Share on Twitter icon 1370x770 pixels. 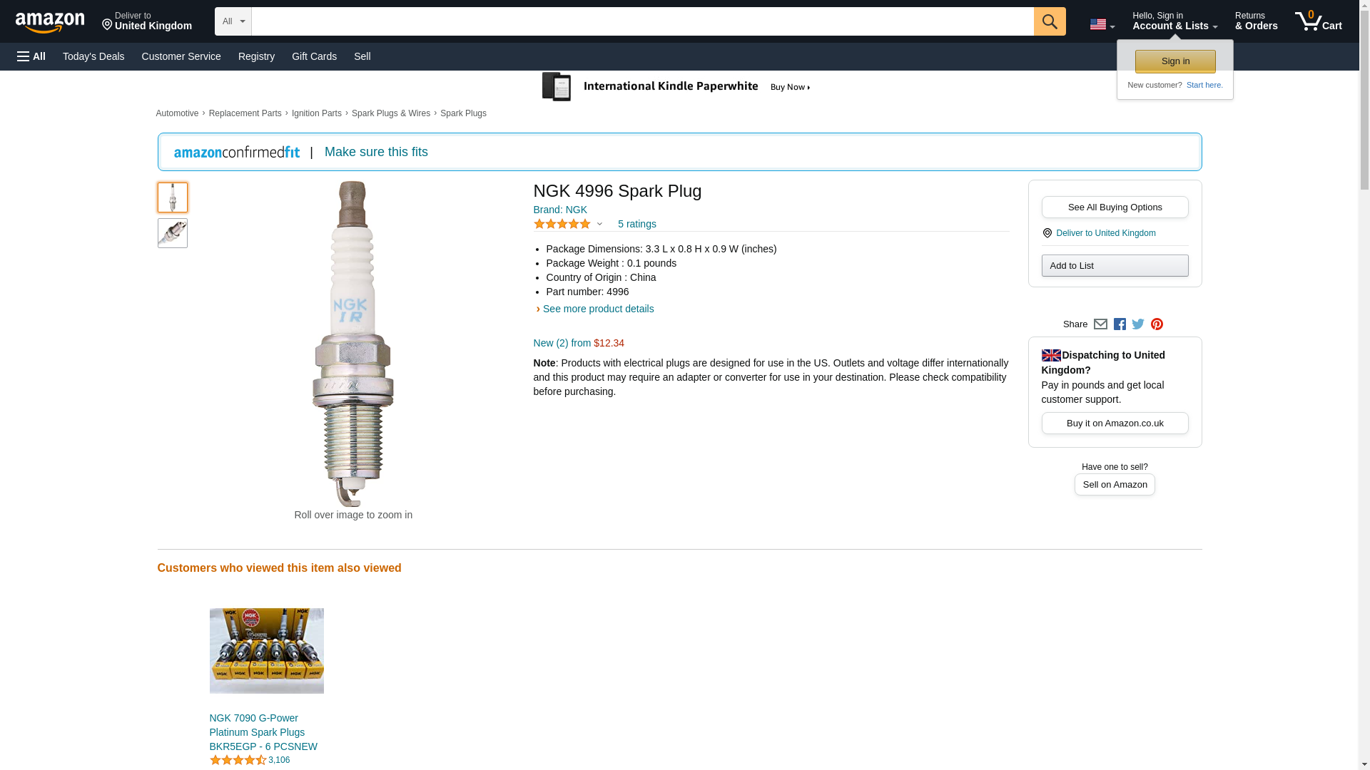[1138, 324]
